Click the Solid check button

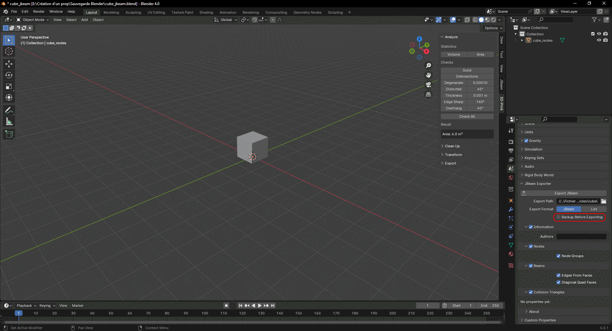pos(467,70)
